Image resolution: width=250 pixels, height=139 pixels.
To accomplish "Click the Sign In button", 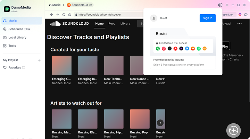I will tap(208, 18).
